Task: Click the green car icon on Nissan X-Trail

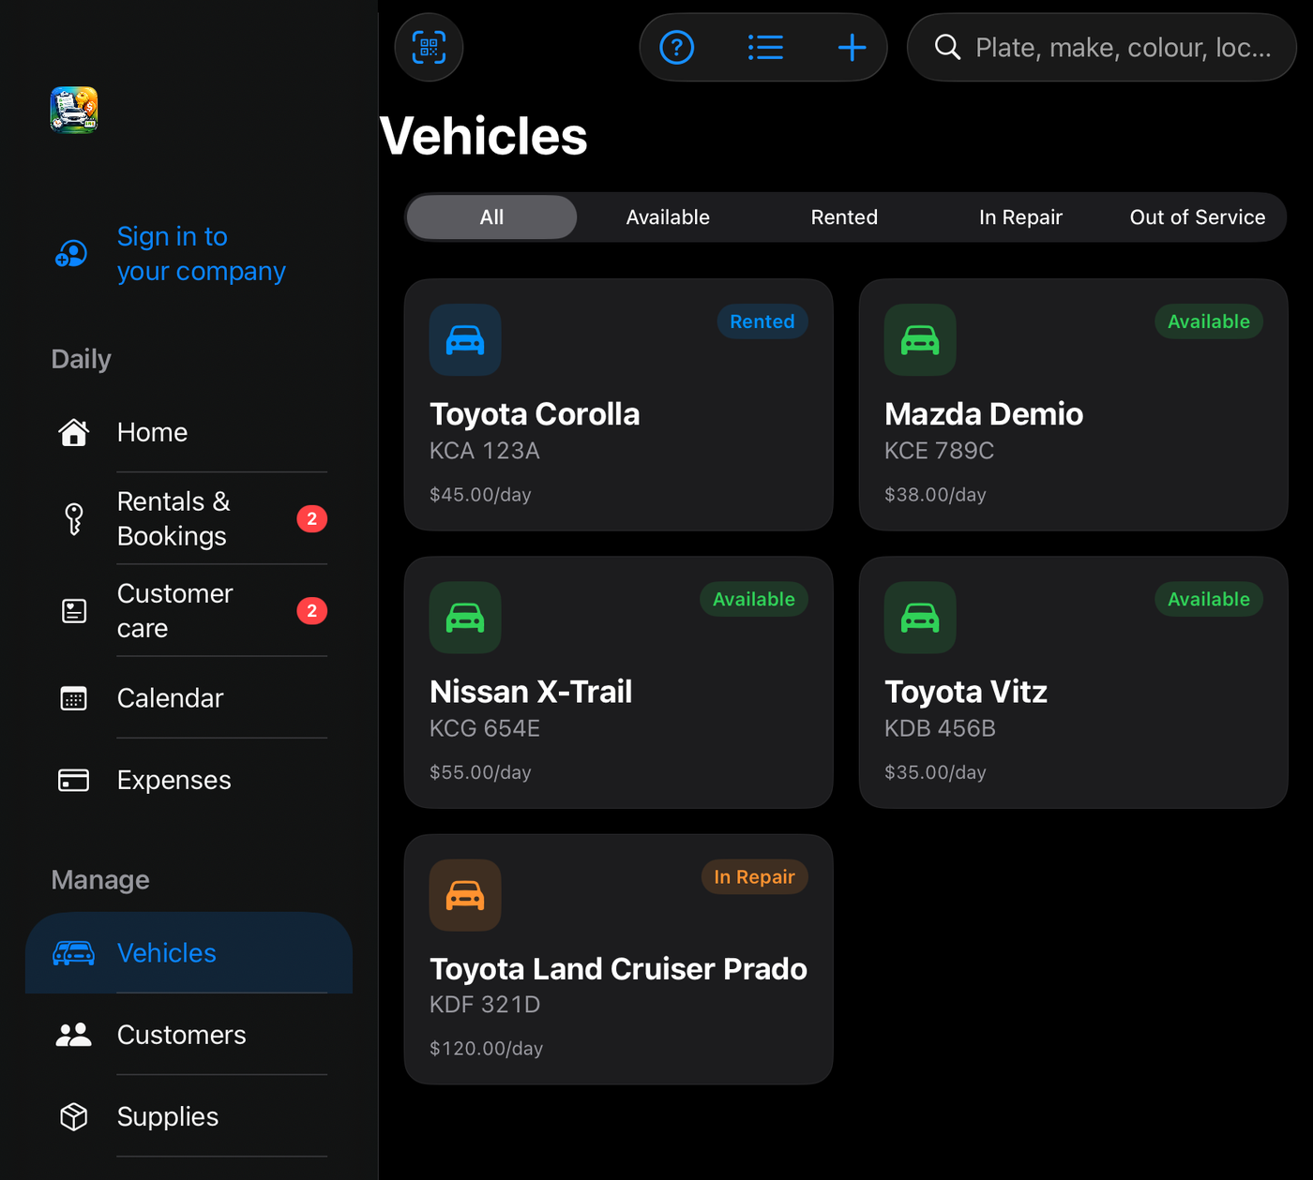Action: [x=465, y=618]
